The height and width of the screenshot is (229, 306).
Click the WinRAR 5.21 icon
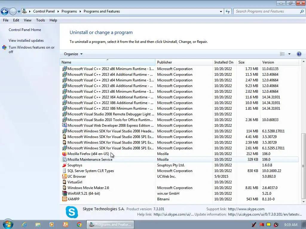tap(64, 193)
